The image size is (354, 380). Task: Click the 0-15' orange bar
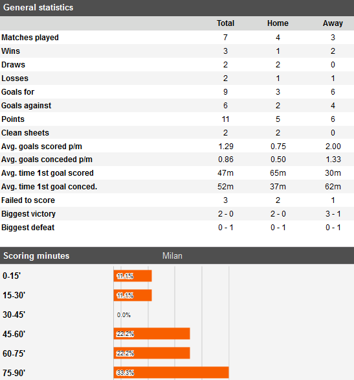(133, 276)
